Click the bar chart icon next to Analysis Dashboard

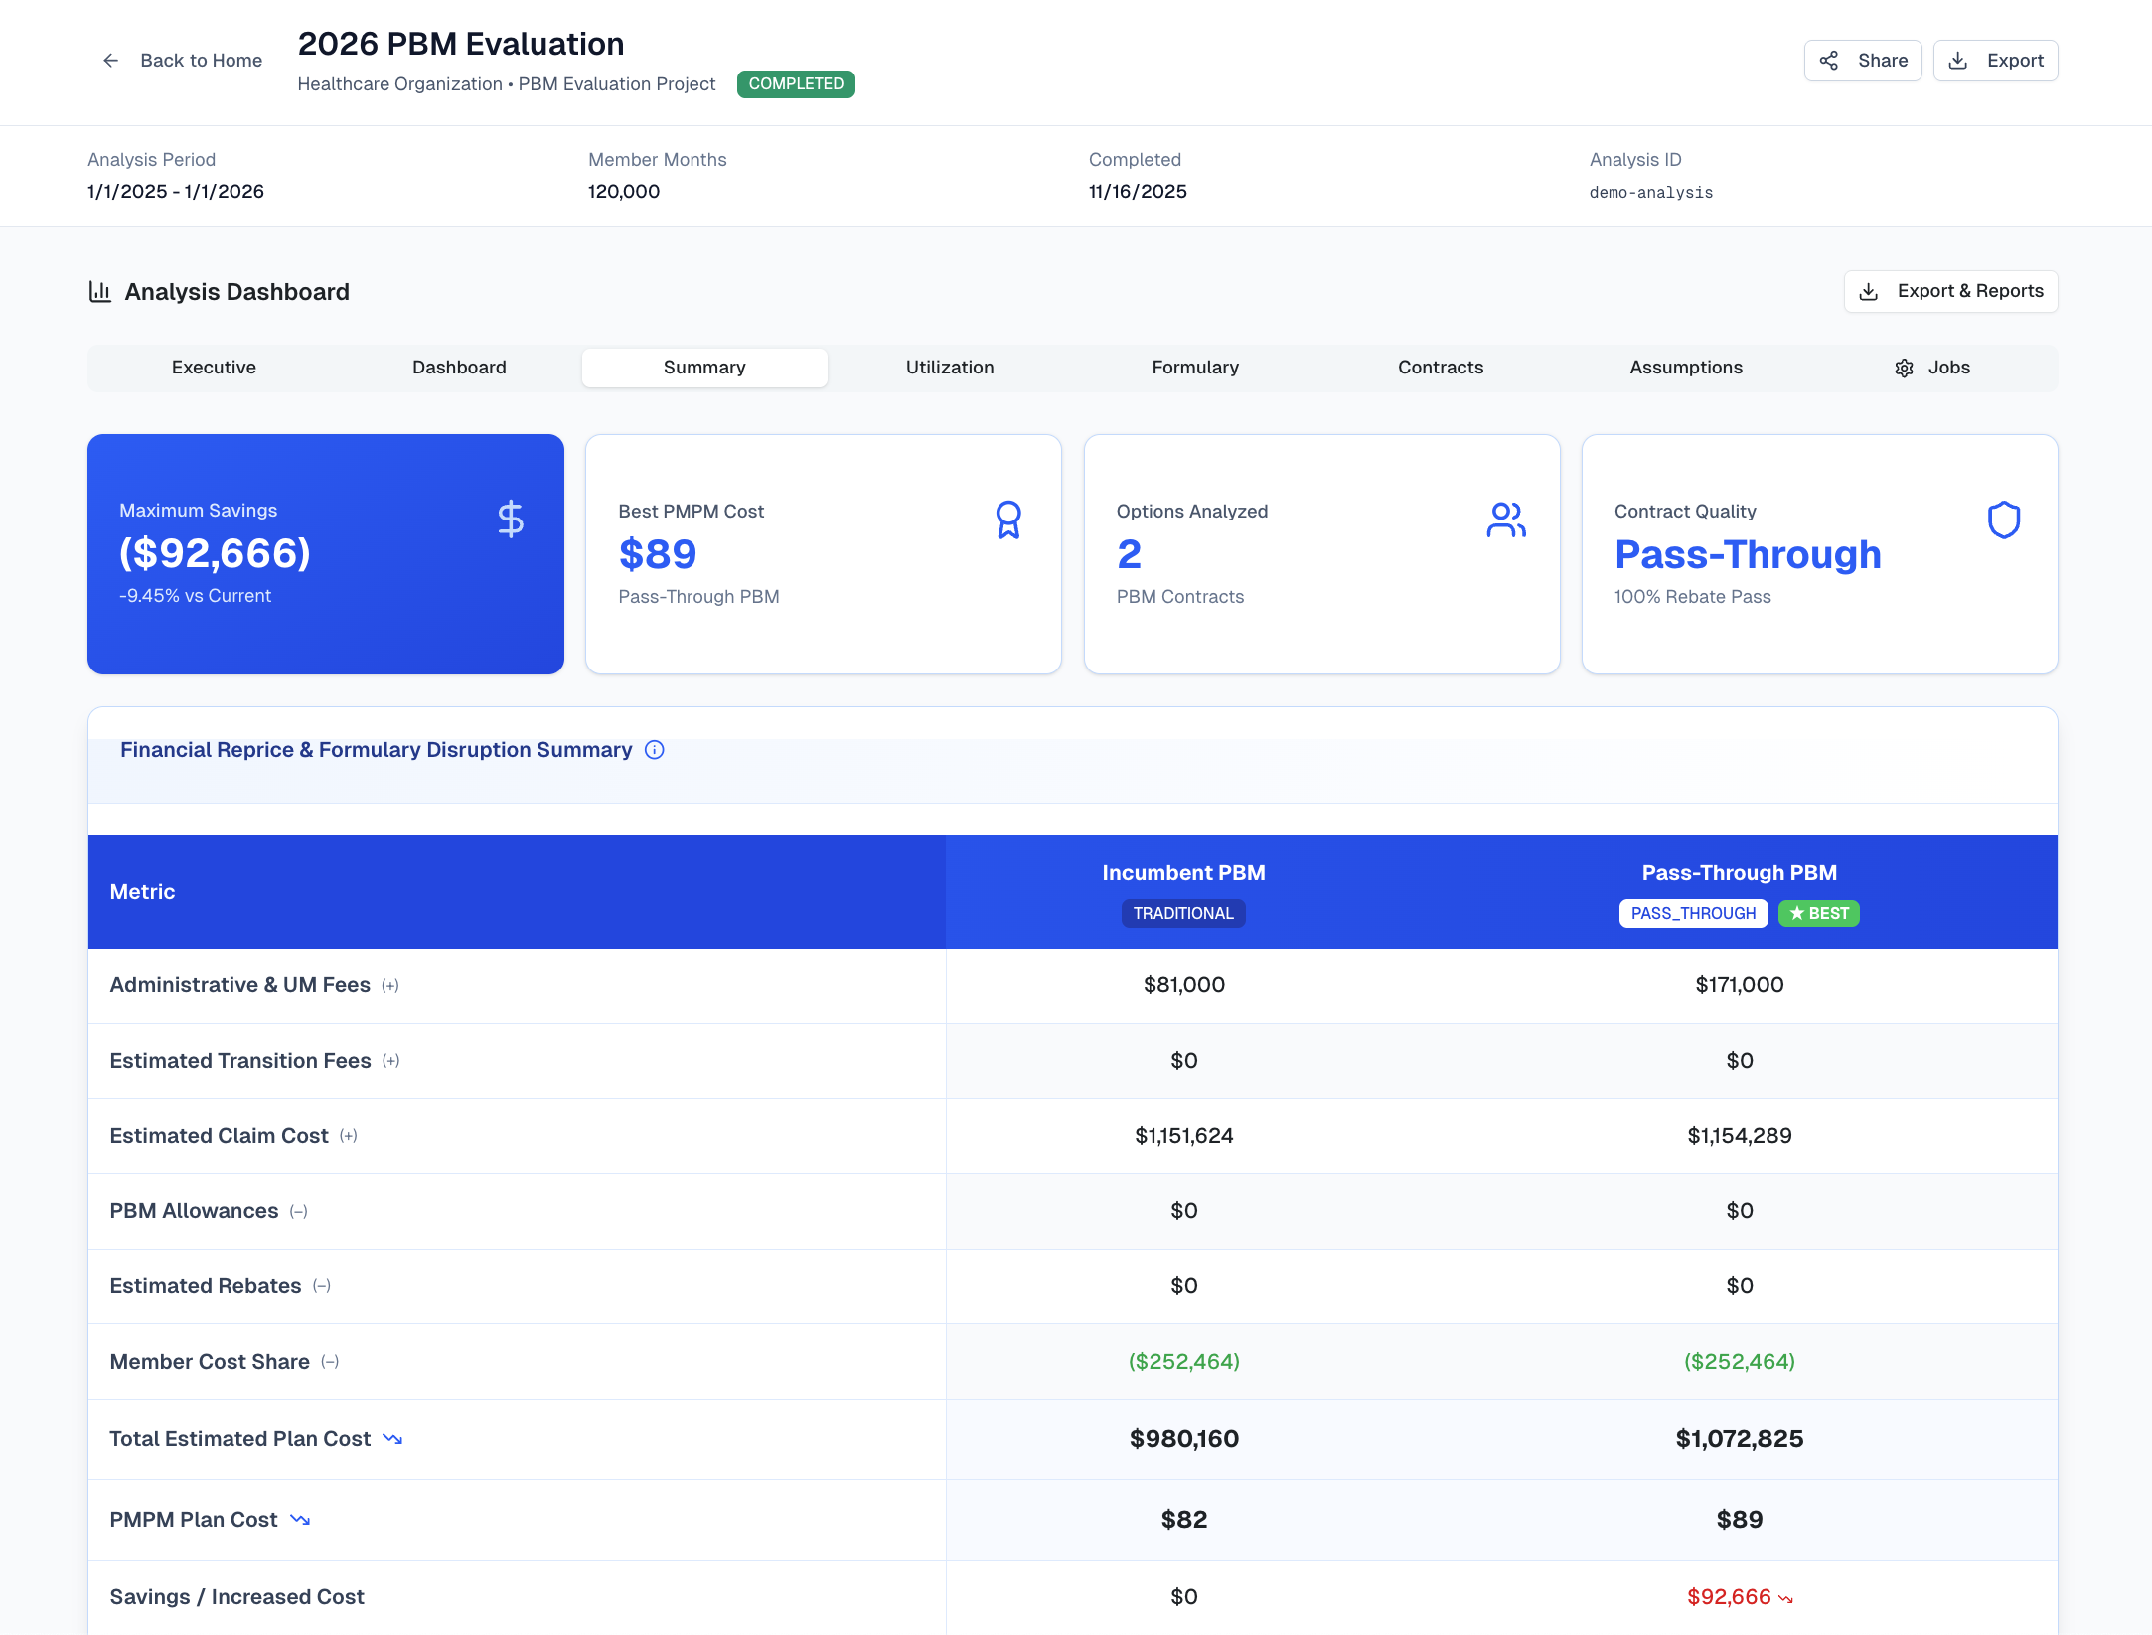(x=100, y=291)
